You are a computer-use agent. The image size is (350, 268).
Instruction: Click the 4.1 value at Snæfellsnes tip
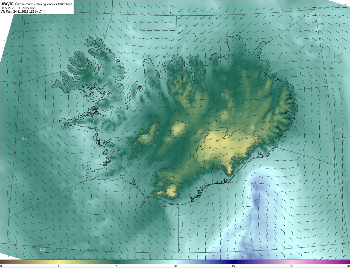[x=65, y=126]
